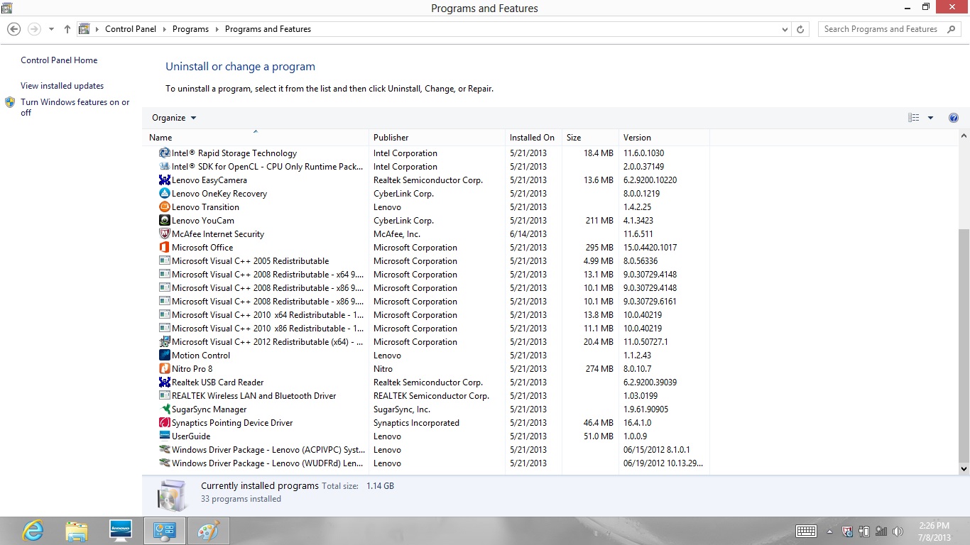Click the Microsoft Office icon
Image resolution: width=970 pixels, height=545 pixels.
tap(165, 248)
